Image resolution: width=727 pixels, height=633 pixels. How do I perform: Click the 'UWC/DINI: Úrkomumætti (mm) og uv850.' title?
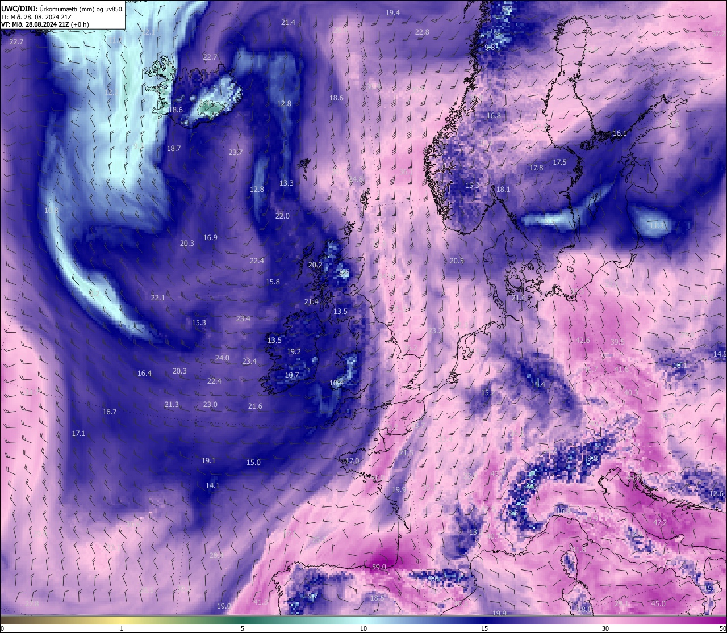(62, 9)
